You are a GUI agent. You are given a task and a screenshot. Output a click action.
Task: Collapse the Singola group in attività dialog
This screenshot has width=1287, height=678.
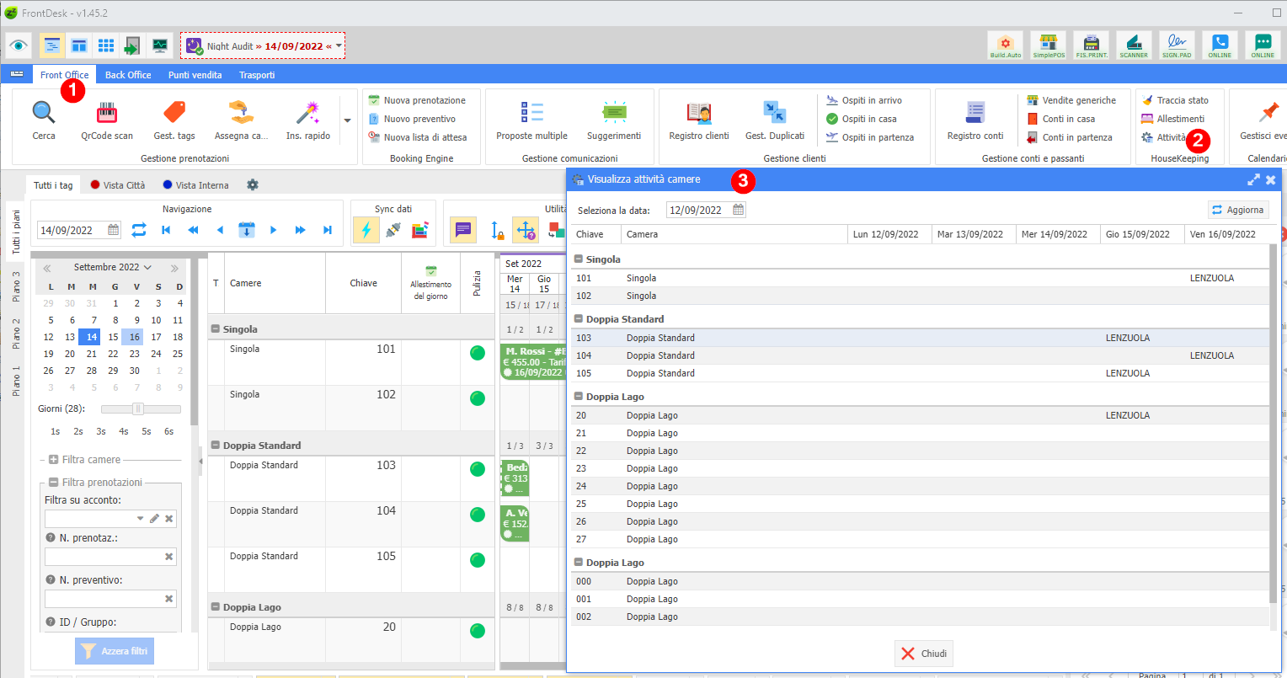pyautogui.click(x=579, y=259)
